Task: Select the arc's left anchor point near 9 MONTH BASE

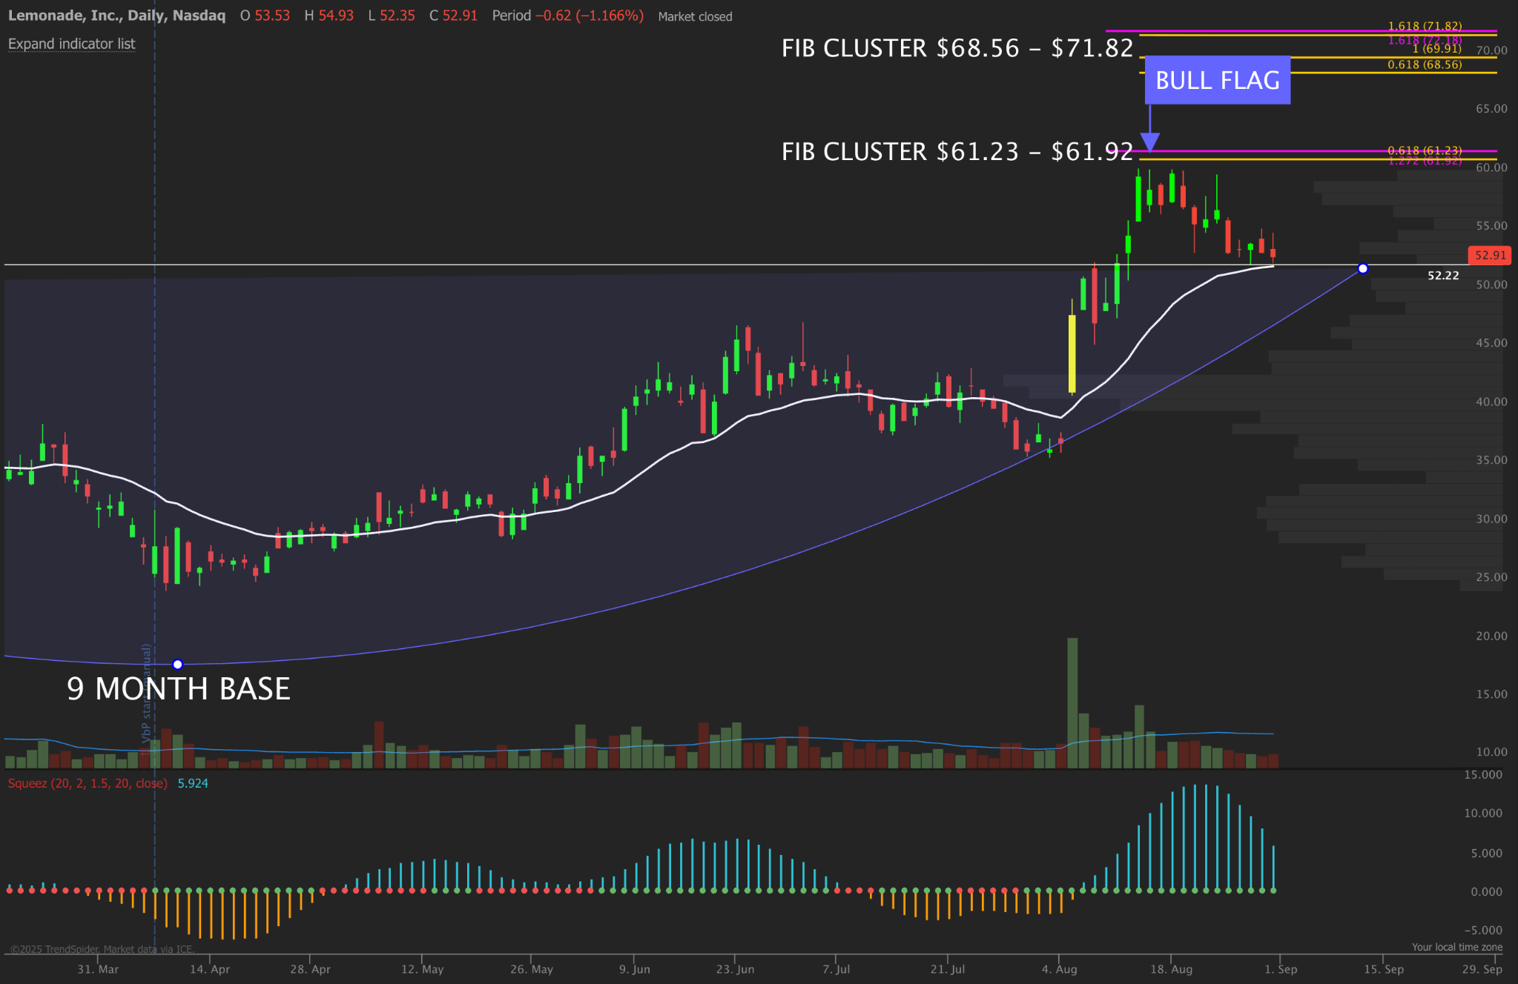Action: tap(177, 664)
